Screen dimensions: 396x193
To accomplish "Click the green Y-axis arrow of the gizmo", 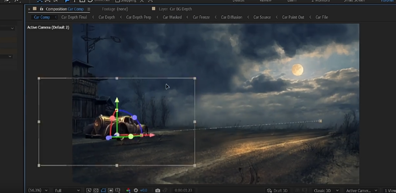I will click(117, 100).
